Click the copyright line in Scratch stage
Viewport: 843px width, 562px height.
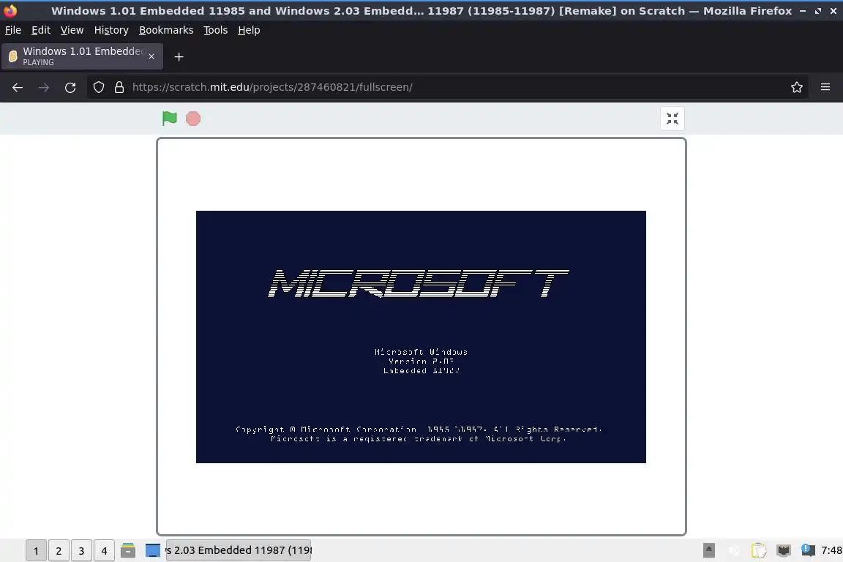(x=419, y=429)
